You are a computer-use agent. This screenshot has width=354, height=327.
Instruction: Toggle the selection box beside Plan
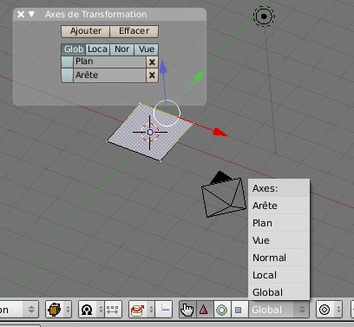pyautogui.click(x=68, y=62)
